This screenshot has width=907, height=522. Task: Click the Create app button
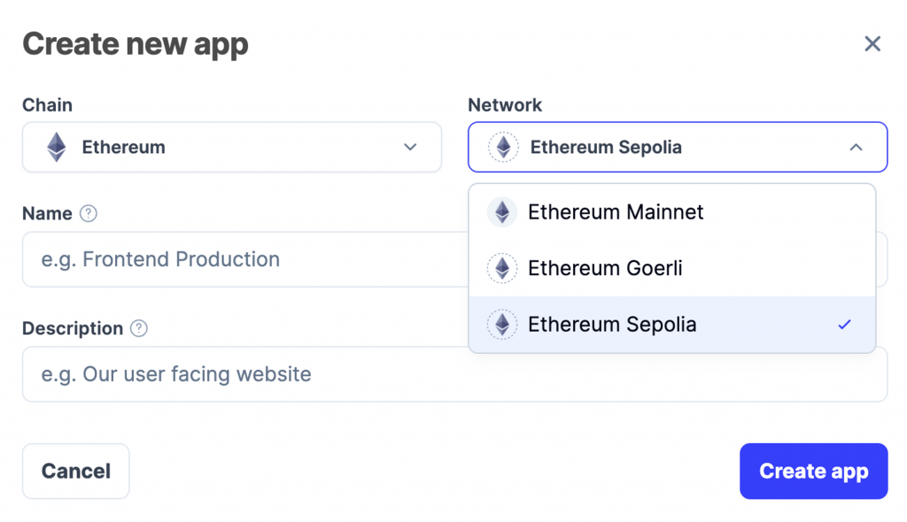(x=813, y=472)
